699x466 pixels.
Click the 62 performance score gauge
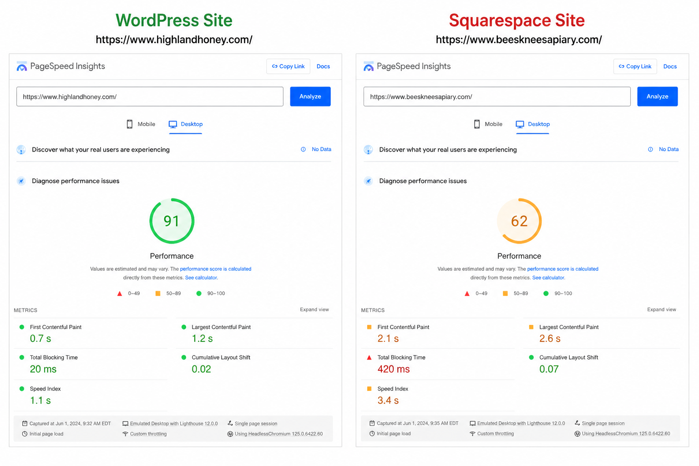pos(519,221)
